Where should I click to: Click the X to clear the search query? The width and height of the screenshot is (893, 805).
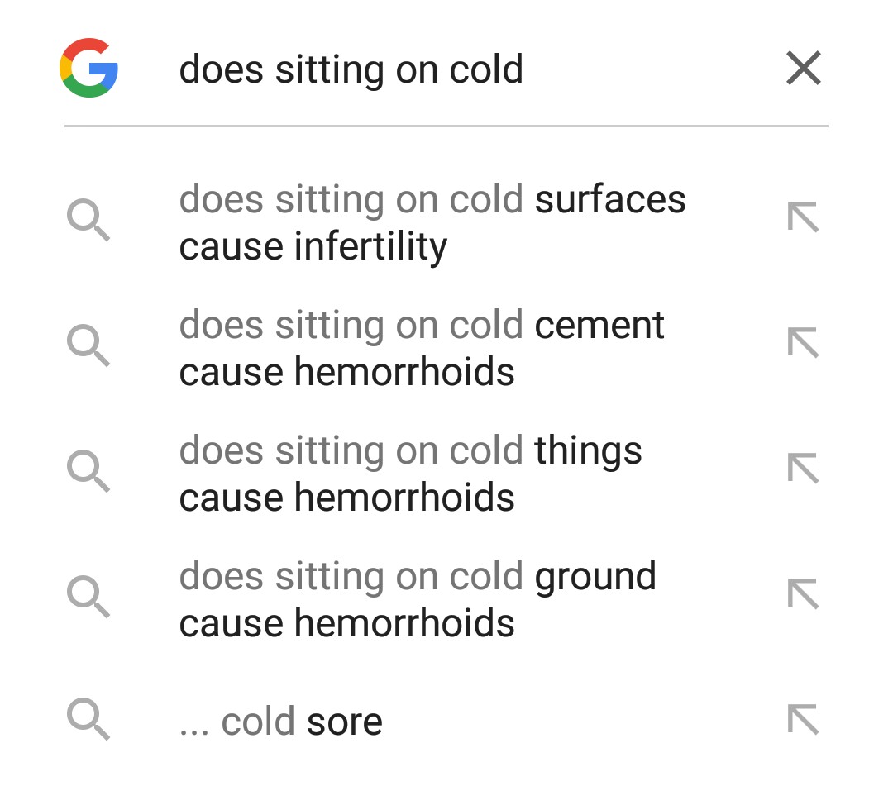(803, 69)
